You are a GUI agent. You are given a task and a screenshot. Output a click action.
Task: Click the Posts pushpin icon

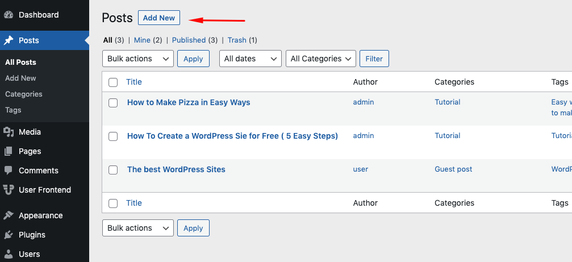9,40
